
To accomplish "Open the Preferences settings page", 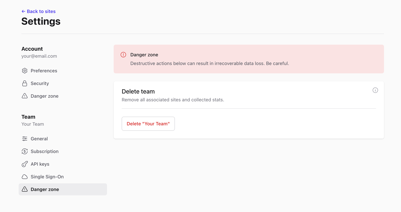I will [x=44, y=71].
